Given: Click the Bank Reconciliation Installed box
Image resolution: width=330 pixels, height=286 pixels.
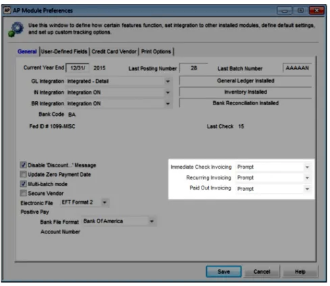Looking at the screenshot, I should [245, 103].
